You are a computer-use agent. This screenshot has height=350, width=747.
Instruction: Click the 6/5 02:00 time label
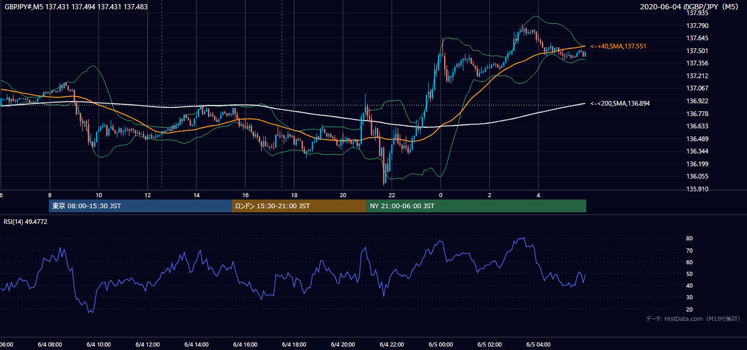coord(490,344)
